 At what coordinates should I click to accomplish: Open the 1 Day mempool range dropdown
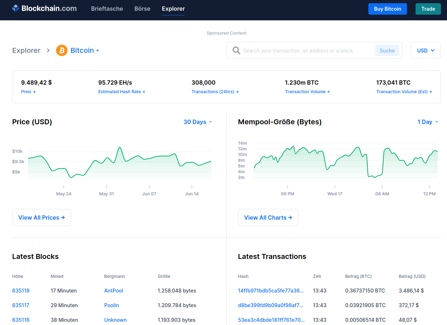(427, 122)
